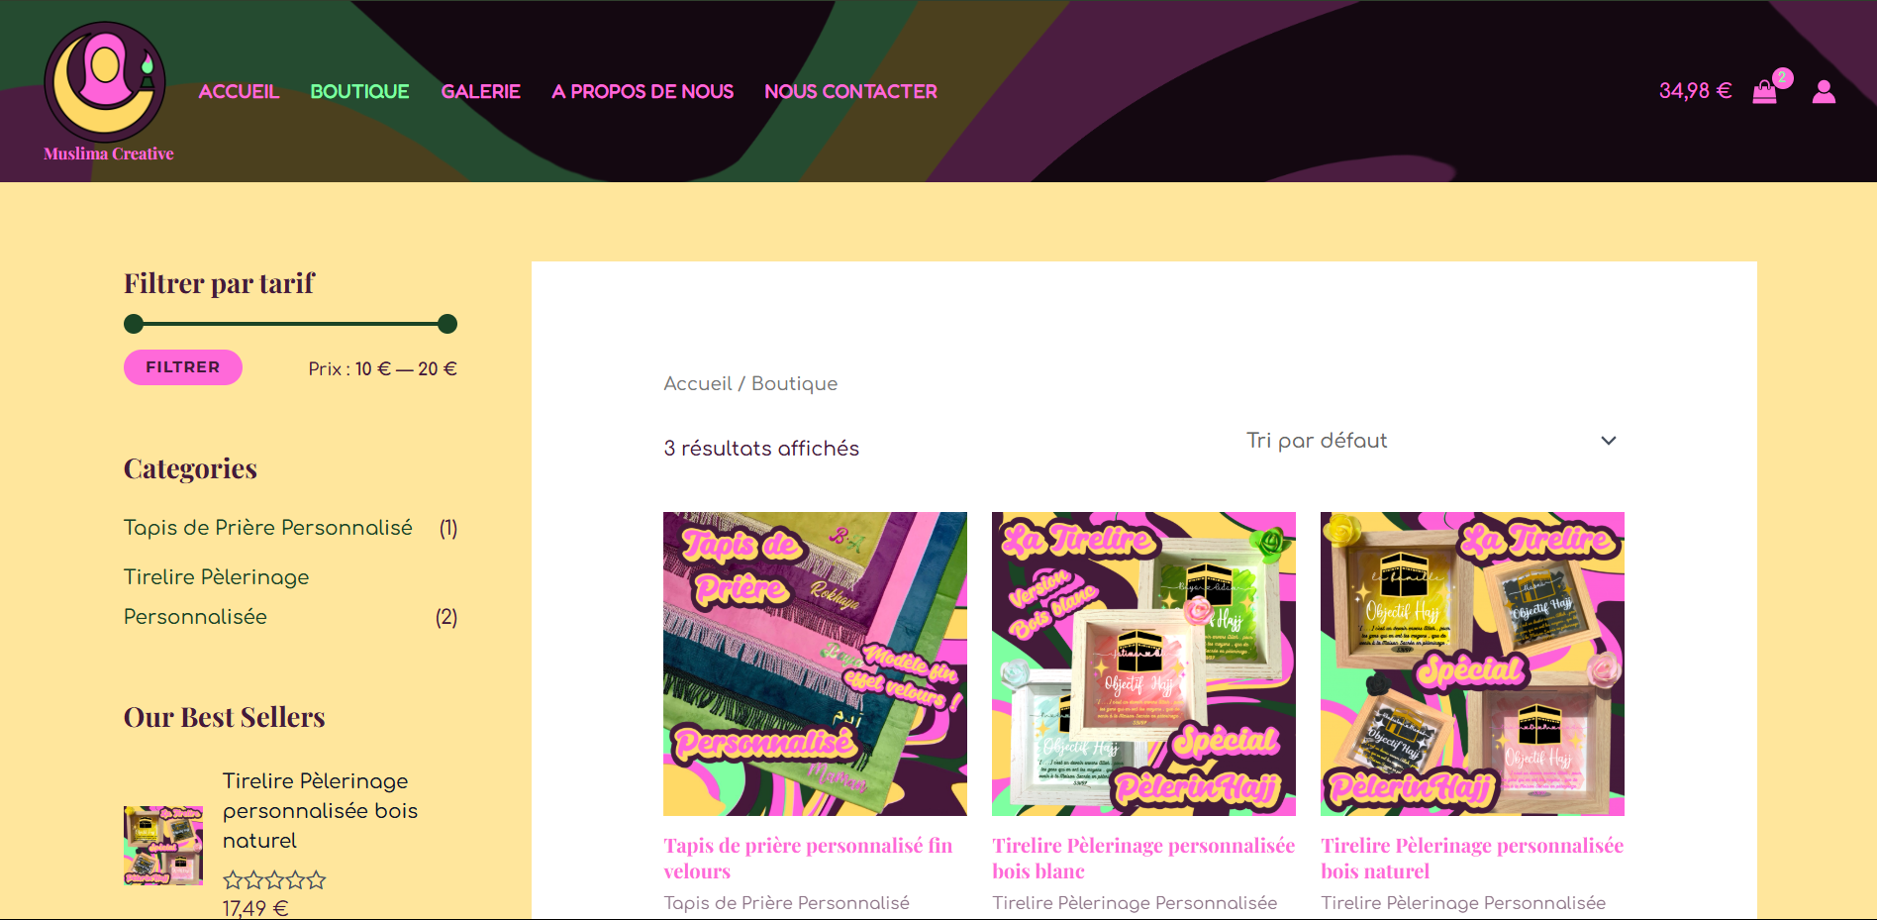This screenshot has height=920, width=1877.
Task: Navigate to the BOUTIQUE menu item
Action: (359, 91)
